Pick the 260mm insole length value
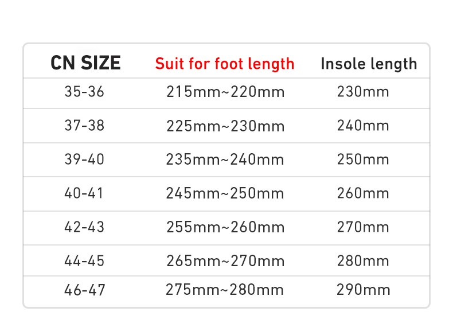The width and height of the screenshot is (453, 327). 364,193
